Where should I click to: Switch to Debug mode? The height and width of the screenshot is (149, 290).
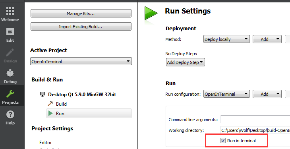pos(10,76)
